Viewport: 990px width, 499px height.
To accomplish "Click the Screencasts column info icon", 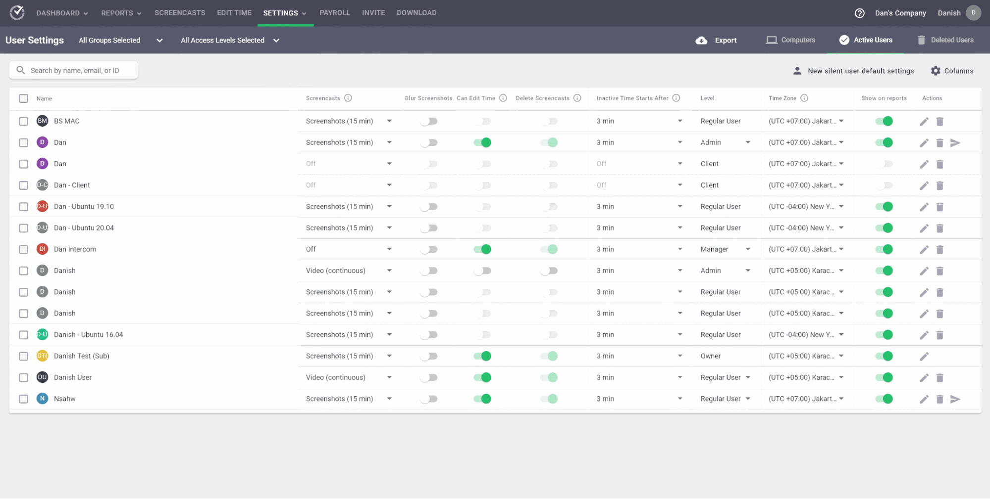I will tap(349, 98).
